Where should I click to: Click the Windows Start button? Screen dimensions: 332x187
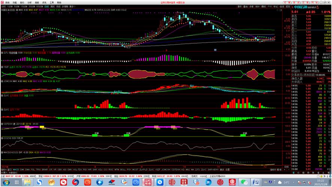pos(4,182)
